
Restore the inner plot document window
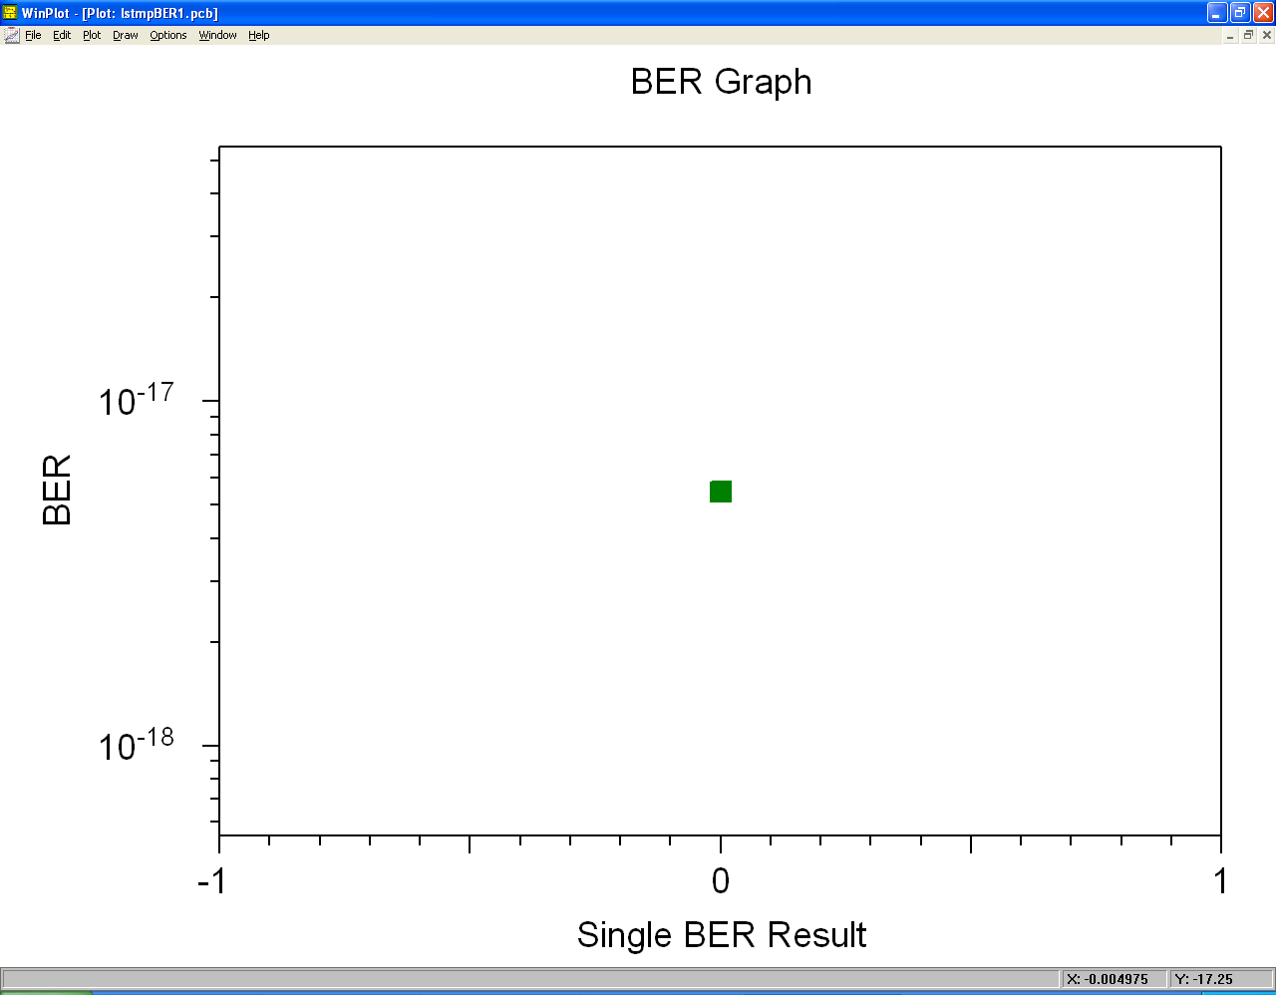(1248, 35)
